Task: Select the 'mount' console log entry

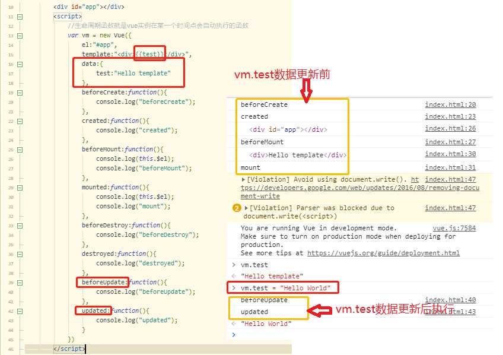Action: pyautogui.click(x=250, y=167)
